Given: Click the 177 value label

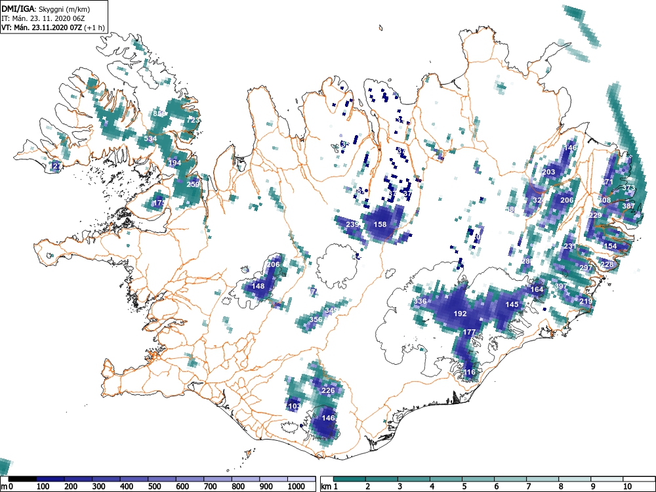Looking at the screenshot, I should [469, 332].
